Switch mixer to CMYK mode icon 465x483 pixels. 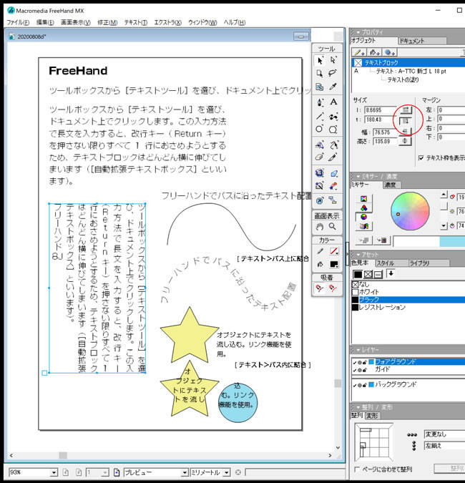[x=364, y=199]
